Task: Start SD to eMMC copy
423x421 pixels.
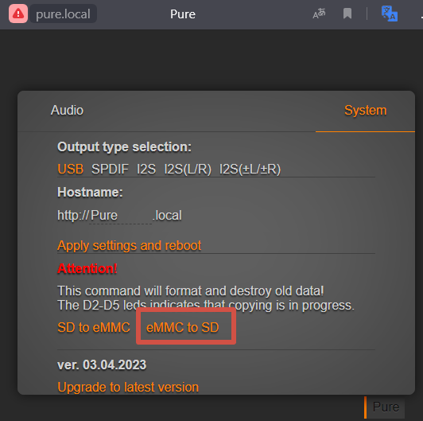Action: point(94,328)
